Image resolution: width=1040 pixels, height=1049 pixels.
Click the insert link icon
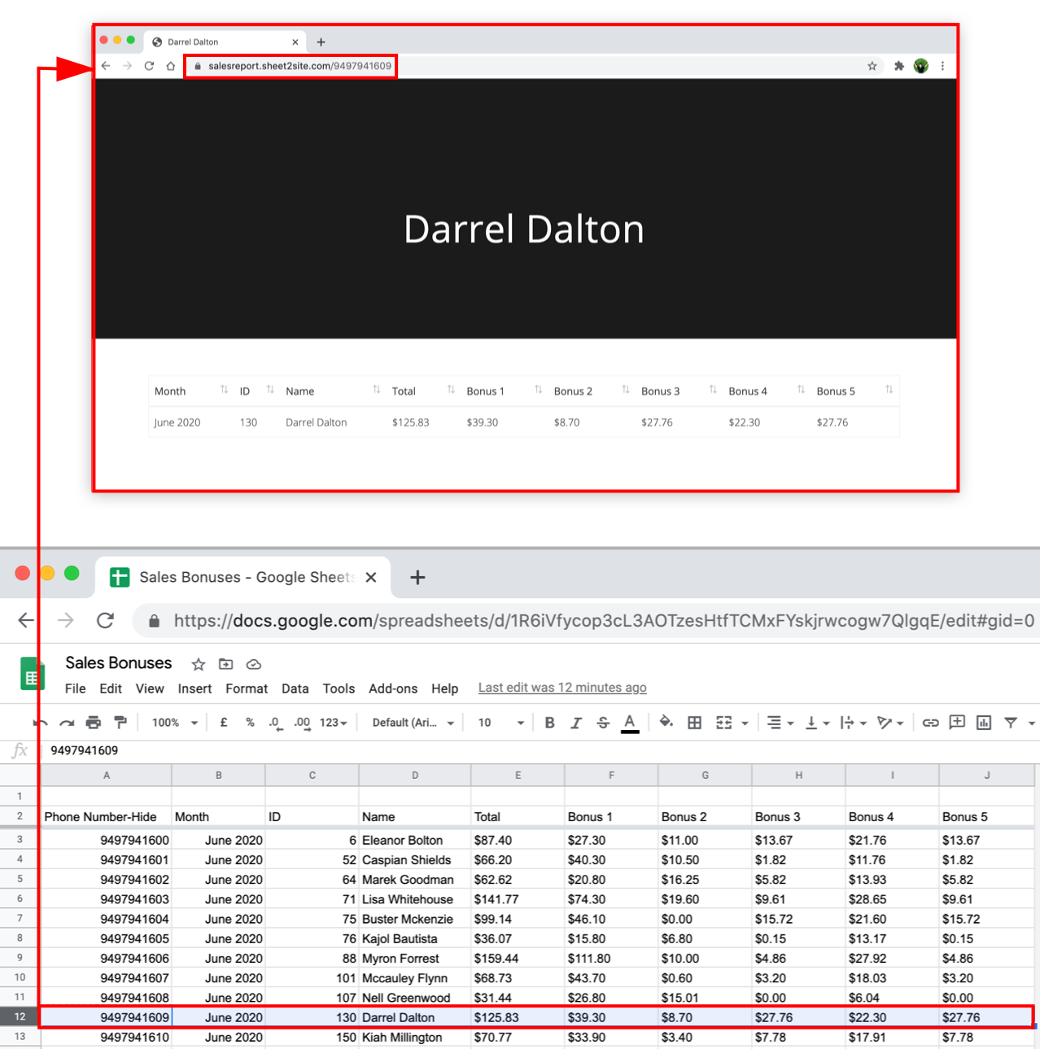[x=930, y=723]
